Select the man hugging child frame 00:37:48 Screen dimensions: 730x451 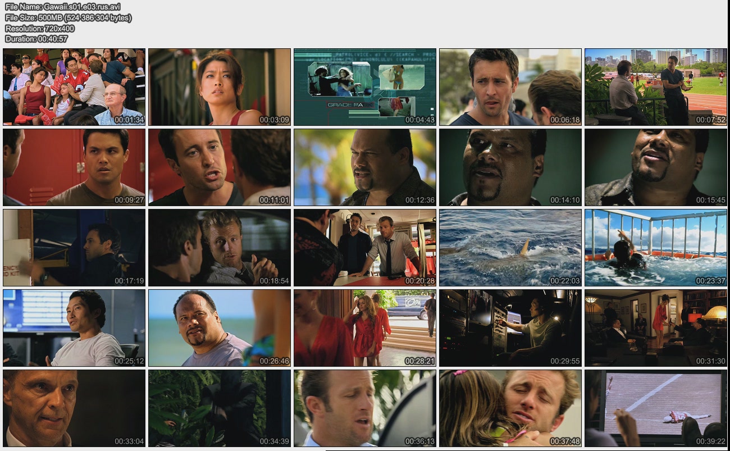[x=510, y=408]
